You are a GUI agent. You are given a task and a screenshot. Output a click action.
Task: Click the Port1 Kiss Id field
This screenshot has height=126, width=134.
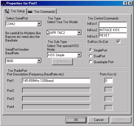point(109,81)
